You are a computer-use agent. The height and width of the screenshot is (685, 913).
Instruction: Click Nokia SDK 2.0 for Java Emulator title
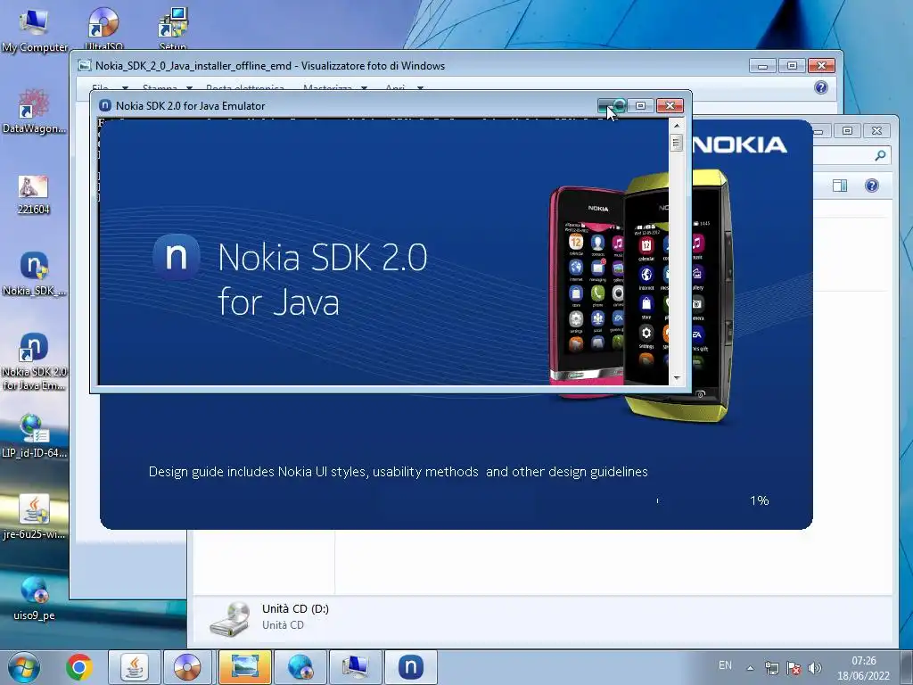click(x=191, y=106)
